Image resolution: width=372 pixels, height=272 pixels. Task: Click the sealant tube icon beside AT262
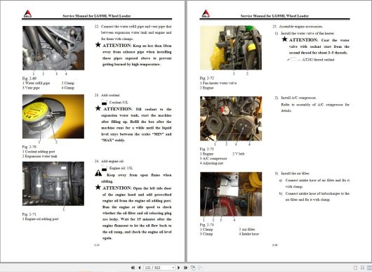pyautogui.click(x=294, y=59)
